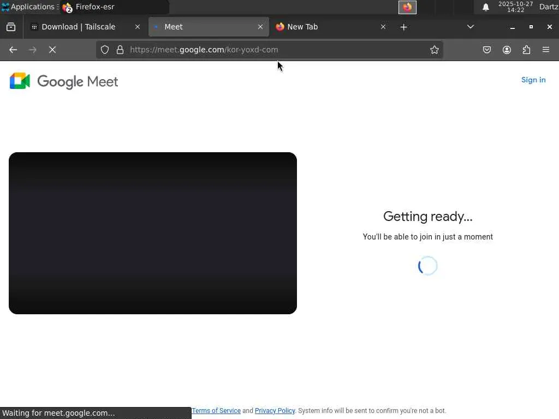The height and width of the screenshot is (419, 559).
Task: Click the text You'll be able to join in just a moment
Action: 428,237
